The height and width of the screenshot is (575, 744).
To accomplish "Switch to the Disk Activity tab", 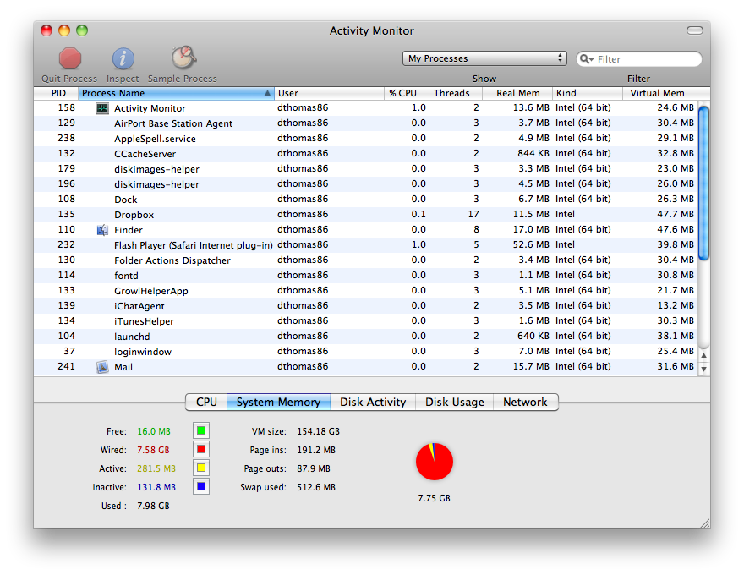I will (373, 402).
